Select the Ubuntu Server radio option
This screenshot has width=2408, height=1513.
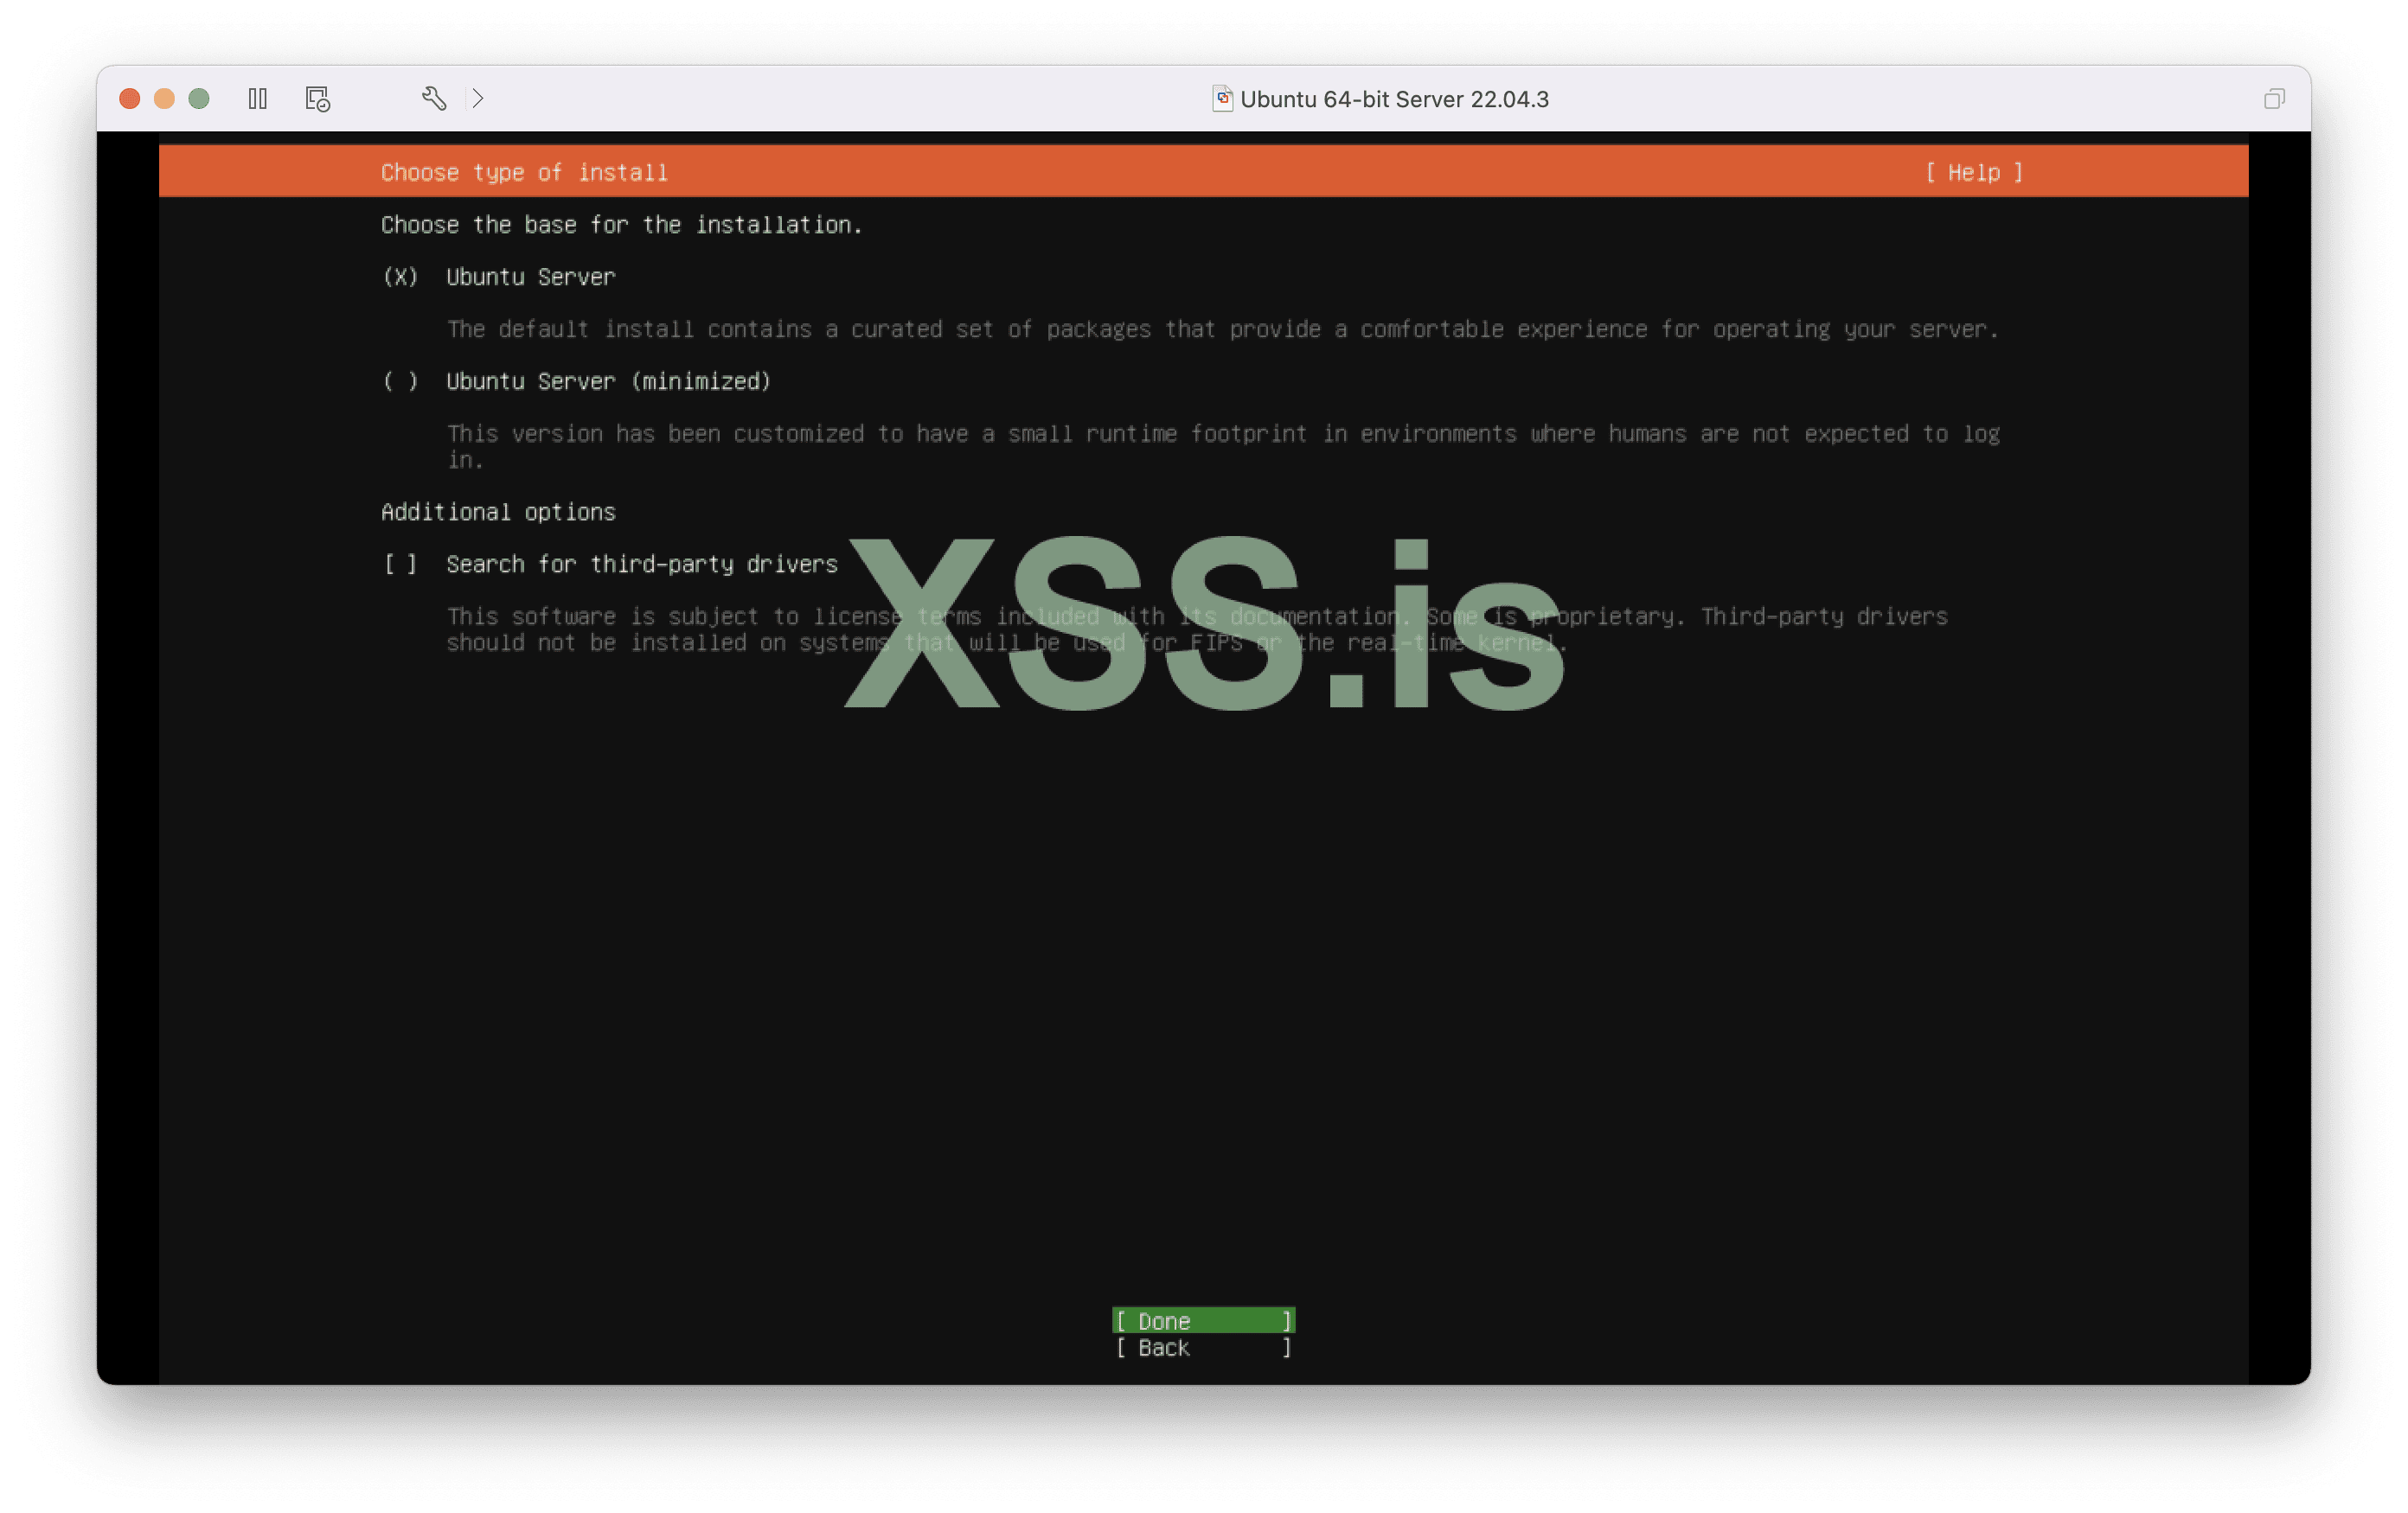pos(400,277)
